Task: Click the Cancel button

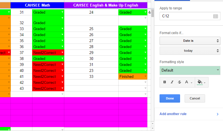Action: point(195,98)
